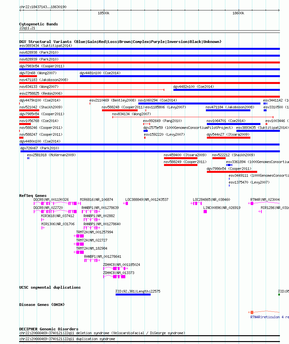The image size is (289, 344).
Task: Click the dgv72n68 (Wong2007) red bar
Action: pos(28,76)
